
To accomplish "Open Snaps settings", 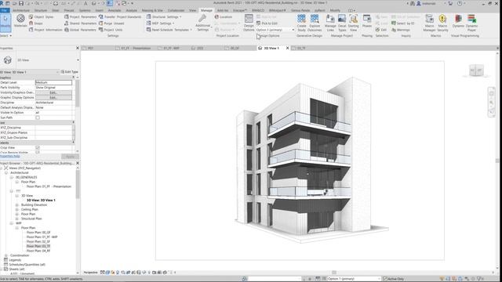I will pyautogui.click(x=35, y=23).
